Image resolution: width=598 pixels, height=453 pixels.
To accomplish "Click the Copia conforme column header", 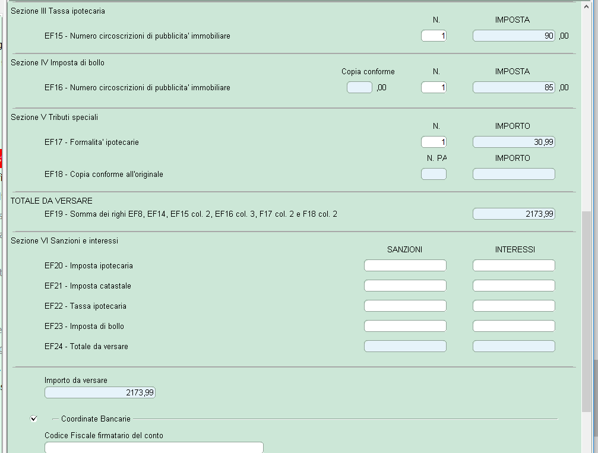I will click(368, 71).
